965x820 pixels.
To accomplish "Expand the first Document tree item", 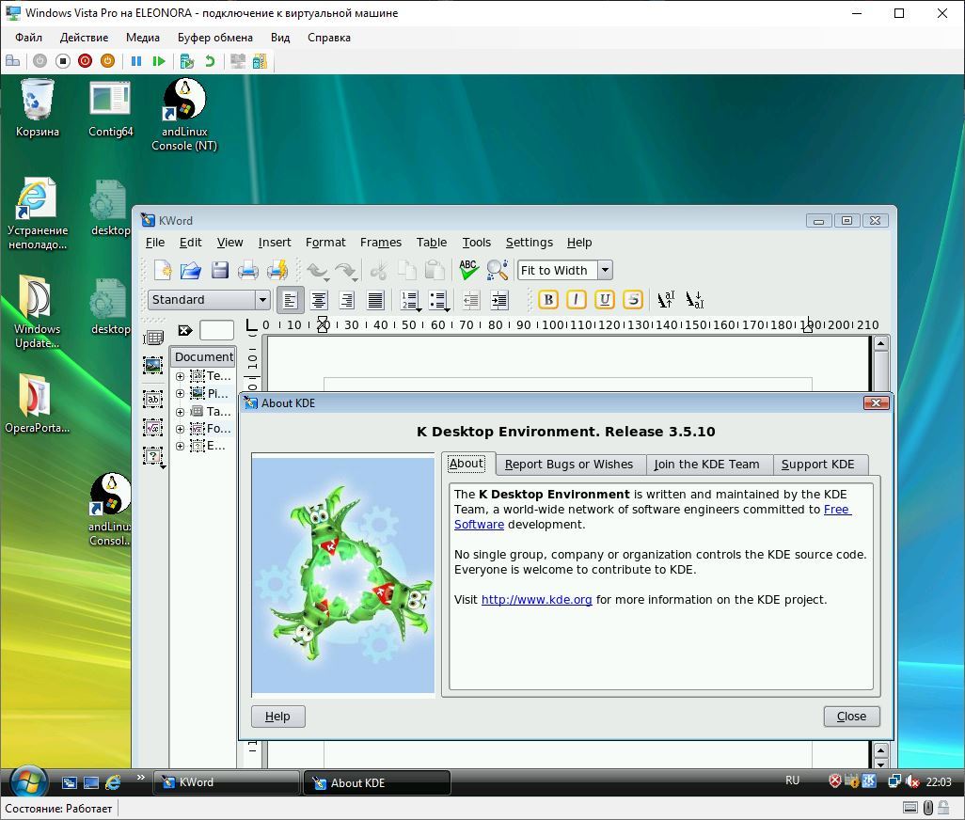I will coord(180,376).
